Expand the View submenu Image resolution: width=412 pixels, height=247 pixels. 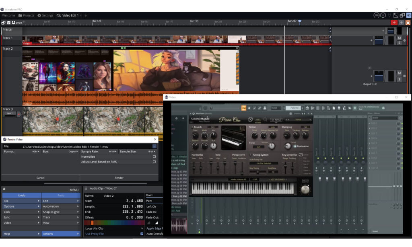point(61,223)
